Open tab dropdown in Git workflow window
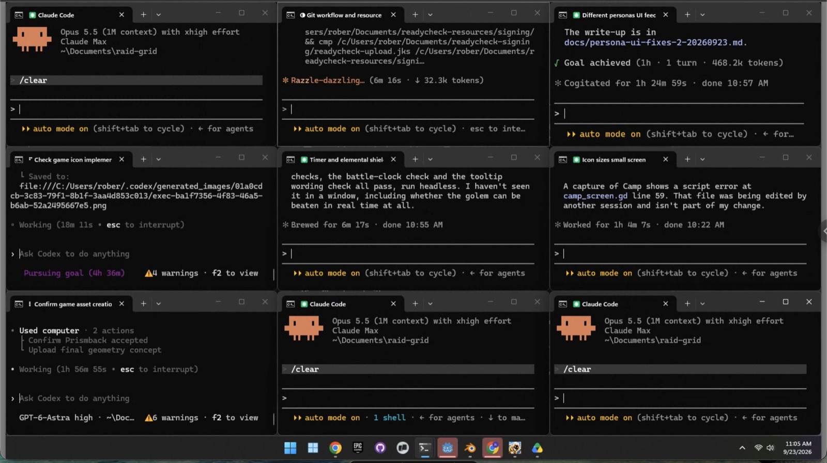The width and height of the screenshot is (827, 463). pyautogui.click(x=431, y=15)
